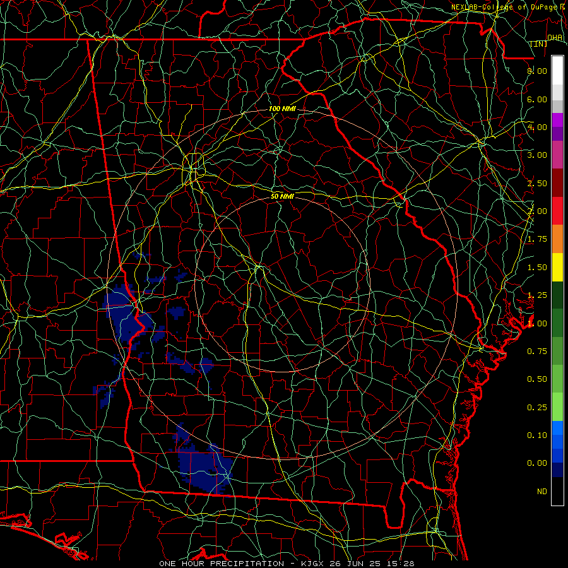Click the ONE HOUR PRECIPITATION product title
Screen dimensions: 568x568
222,564
